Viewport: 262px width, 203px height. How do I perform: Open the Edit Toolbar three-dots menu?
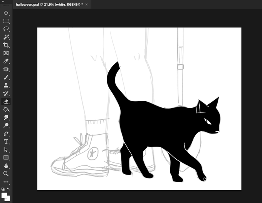[x=6, y=182]
